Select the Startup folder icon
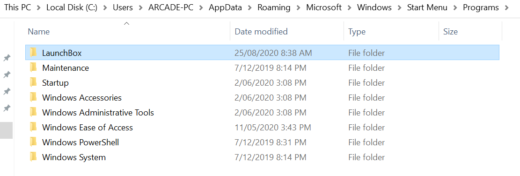The image size is (520, 176). 33,82
